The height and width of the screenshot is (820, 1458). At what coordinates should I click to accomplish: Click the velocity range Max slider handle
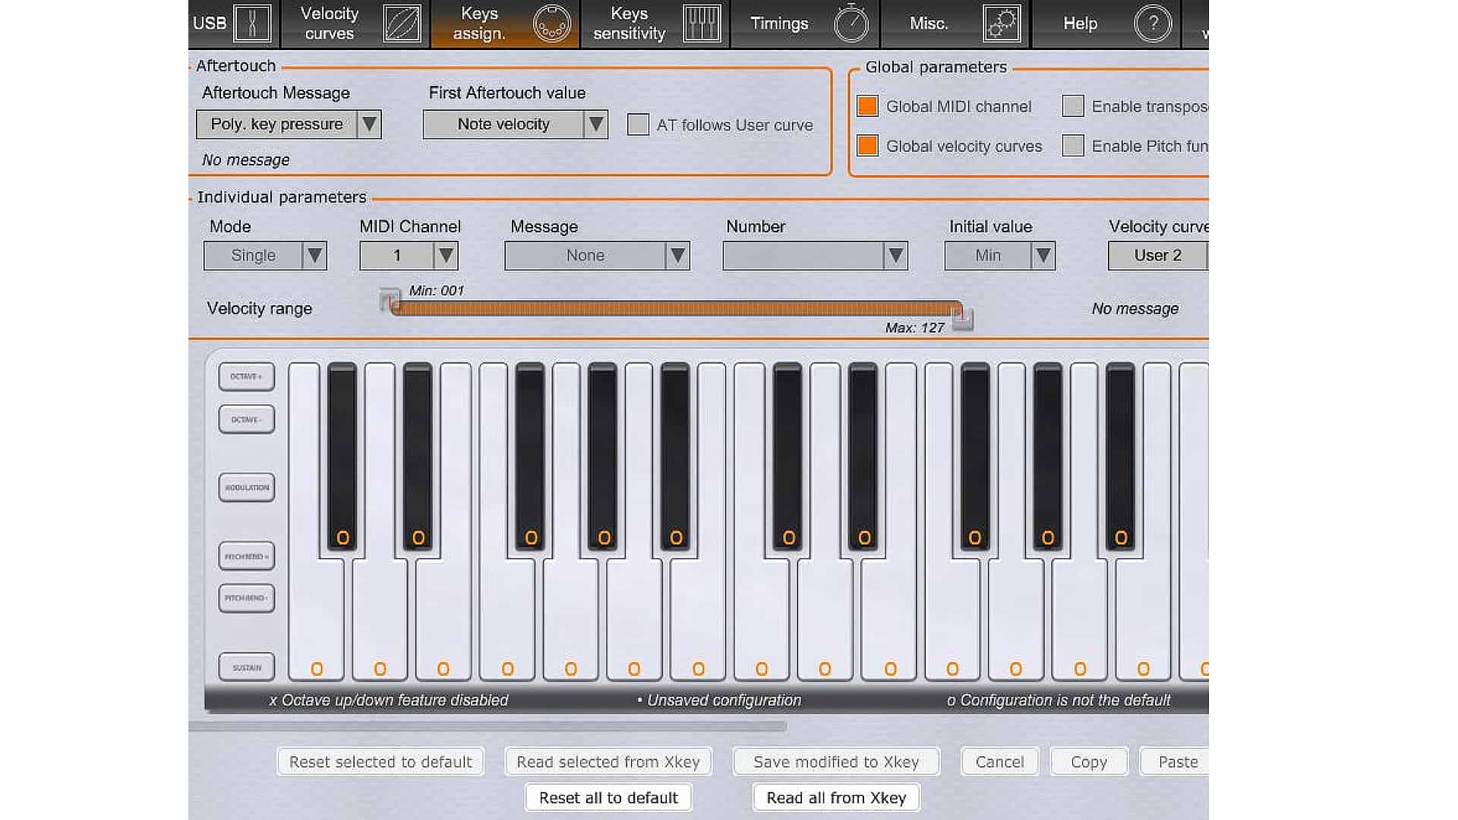963,319
